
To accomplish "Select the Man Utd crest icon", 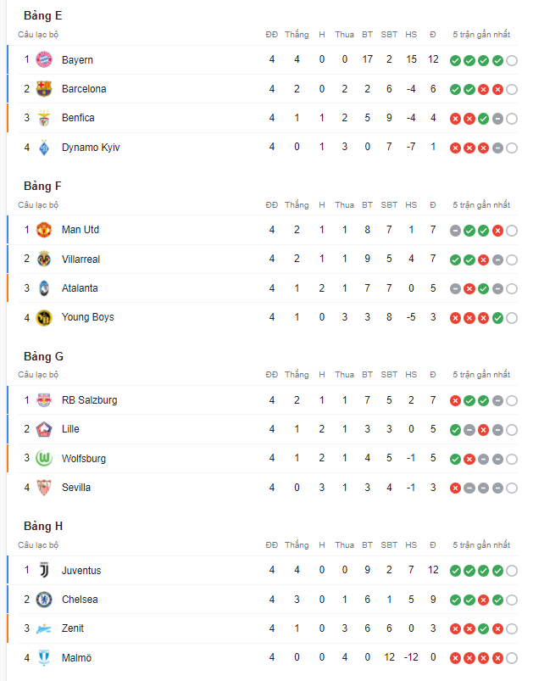I will coord(44,230).
